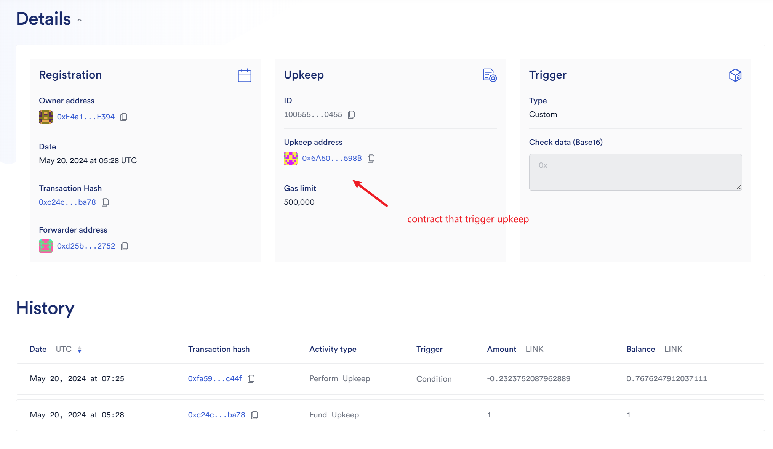The image size is (773, 449).
Task: Click the Transaction hash column header
Action: [x=219, y=350]
